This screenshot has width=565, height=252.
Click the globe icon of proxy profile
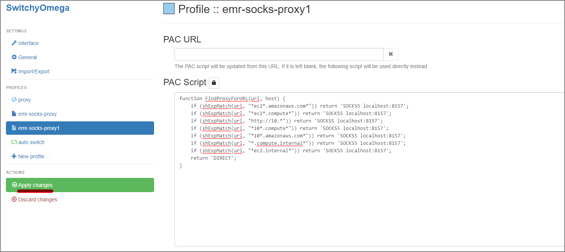point(14,100)
